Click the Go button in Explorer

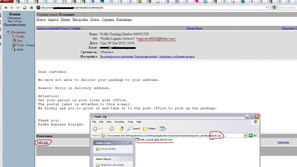[x=253, y=136]
